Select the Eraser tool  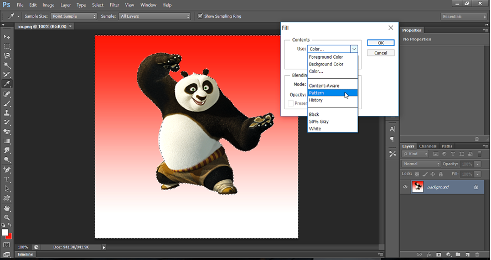point(7,132)
